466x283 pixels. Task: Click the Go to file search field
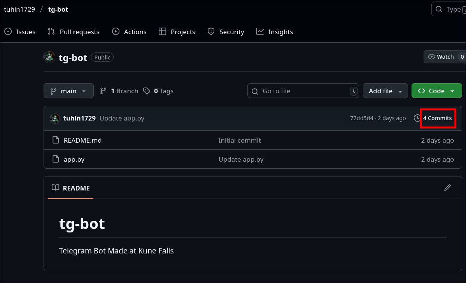tap(303, 91)
